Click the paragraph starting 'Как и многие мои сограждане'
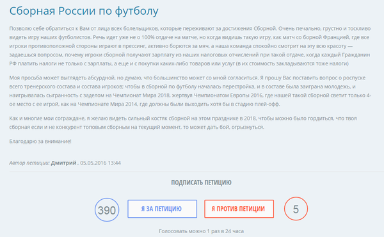The image size is (384, 237). coord(183,122)
